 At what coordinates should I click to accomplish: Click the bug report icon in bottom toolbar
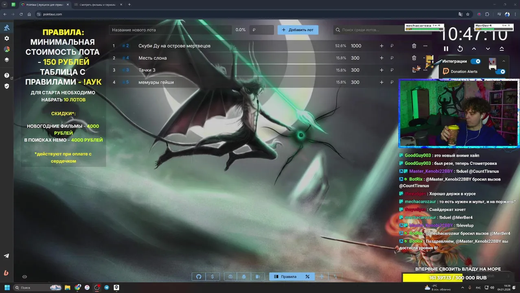[244, 277]
